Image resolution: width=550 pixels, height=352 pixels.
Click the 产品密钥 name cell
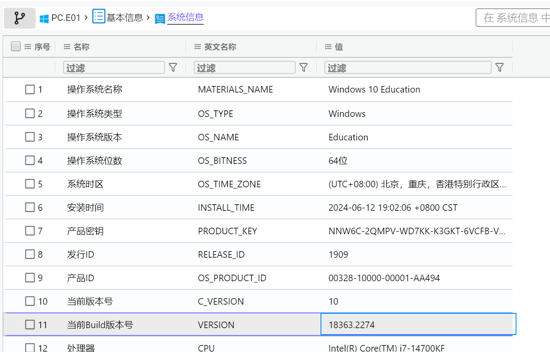[x=85, y=231]
